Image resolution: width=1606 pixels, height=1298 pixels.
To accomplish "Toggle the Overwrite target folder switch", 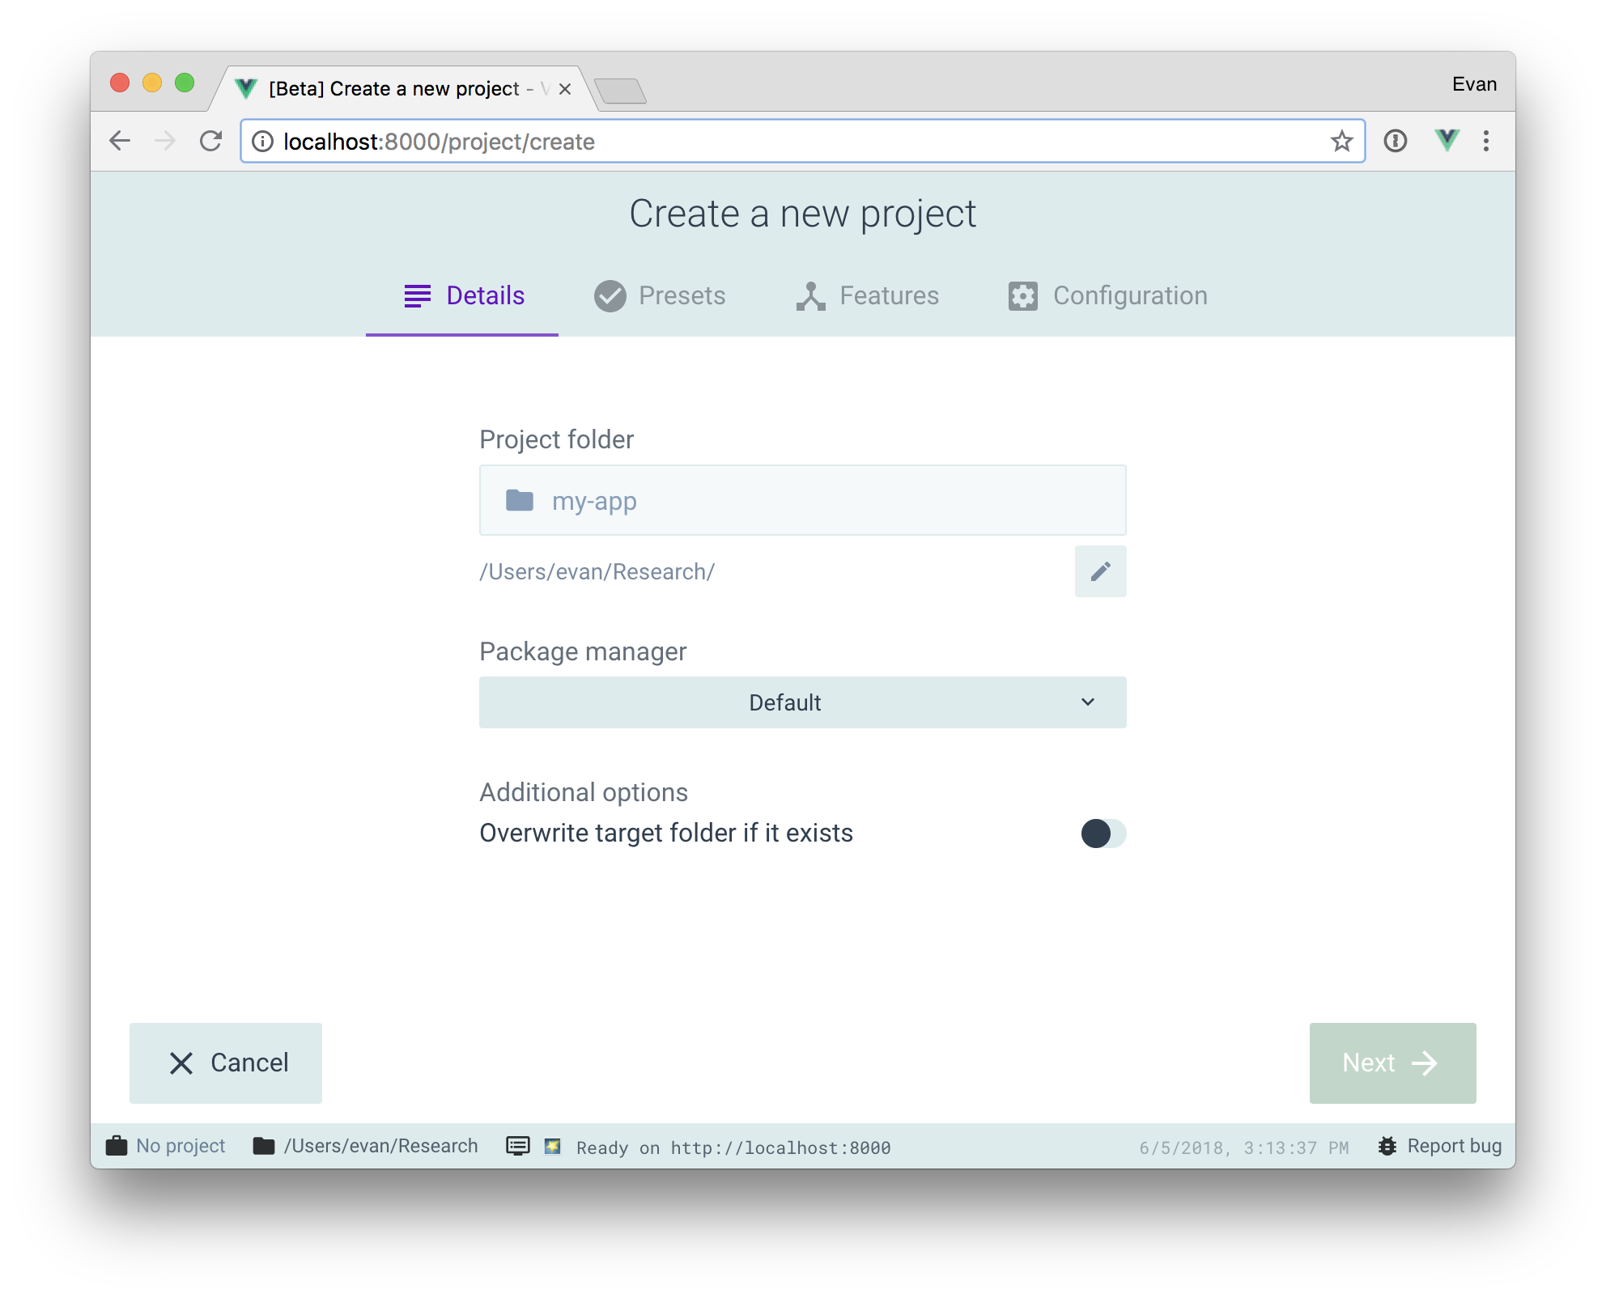I will pyautogui.click(x=1100, y=832).
